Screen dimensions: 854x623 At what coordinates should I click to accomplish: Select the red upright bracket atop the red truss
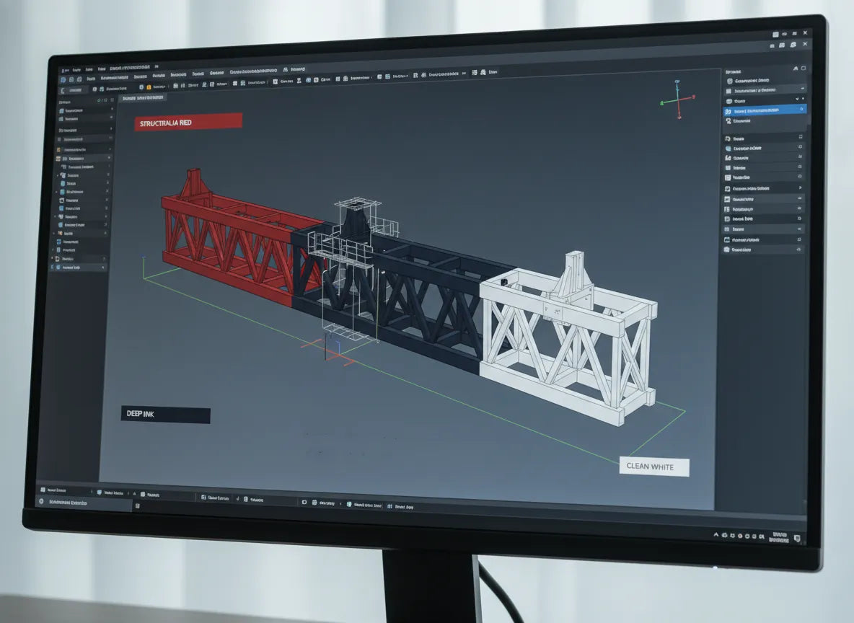(194, 184)
